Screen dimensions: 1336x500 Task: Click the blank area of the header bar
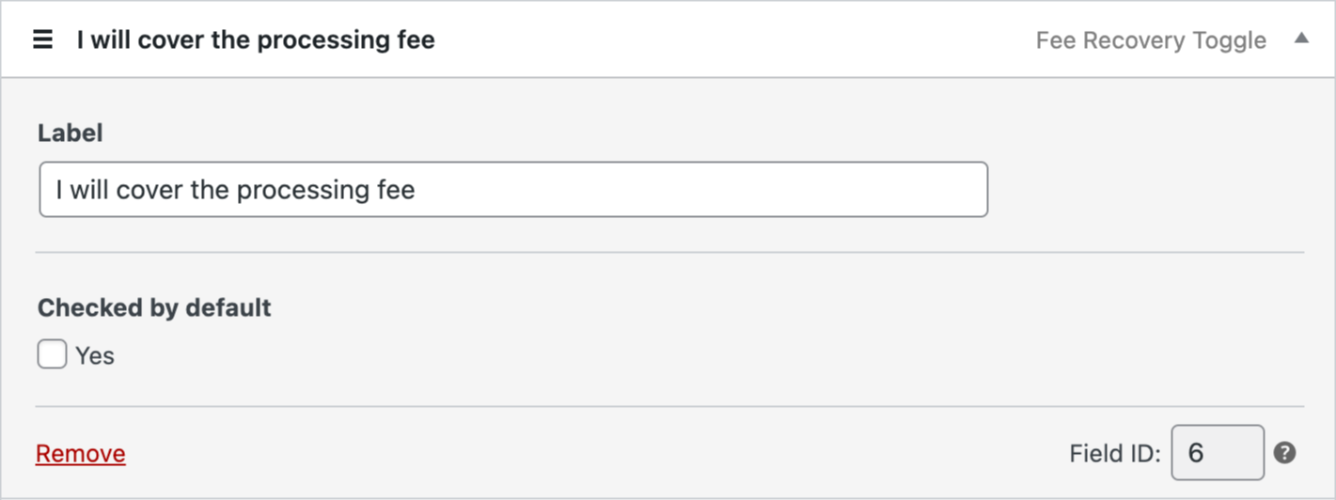click(x=733, y=40)
